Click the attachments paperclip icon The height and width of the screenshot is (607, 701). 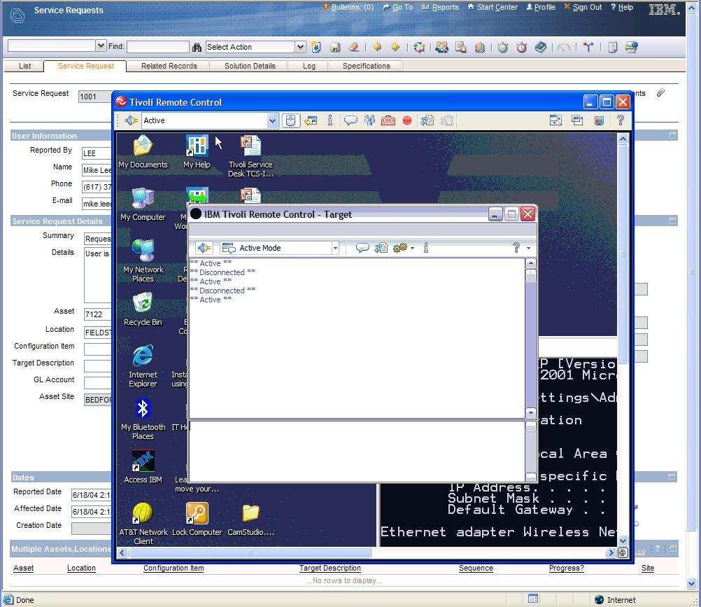pyautogui.click(x=660, y=92)
